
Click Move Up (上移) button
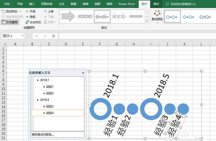coord(49,11)
